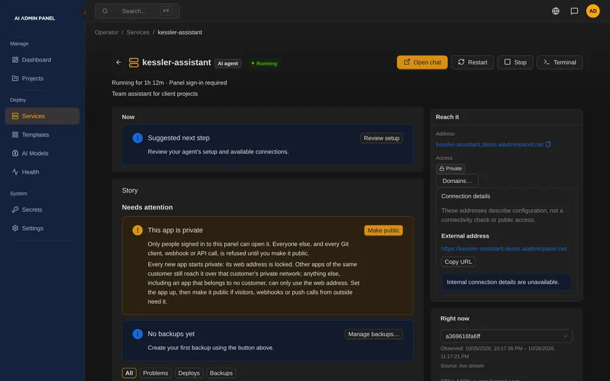610x381 pixels.
Task: Click the blue info icon for Suggested next step
Action: click(137, 138)
